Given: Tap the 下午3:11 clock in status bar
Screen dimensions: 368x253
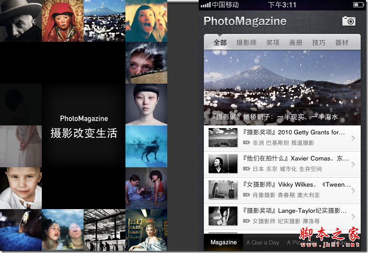Looking at the screenshot, I should [x=282, y=5].
